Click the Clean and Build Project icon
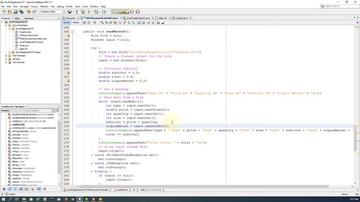 (x=83, y=12)
